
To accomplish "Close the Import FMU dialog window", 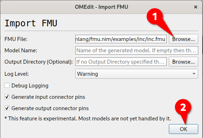I will coord(196,7).
